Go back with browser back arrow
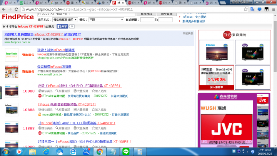This screenshot has width=277, height=156. coord(4,9)
